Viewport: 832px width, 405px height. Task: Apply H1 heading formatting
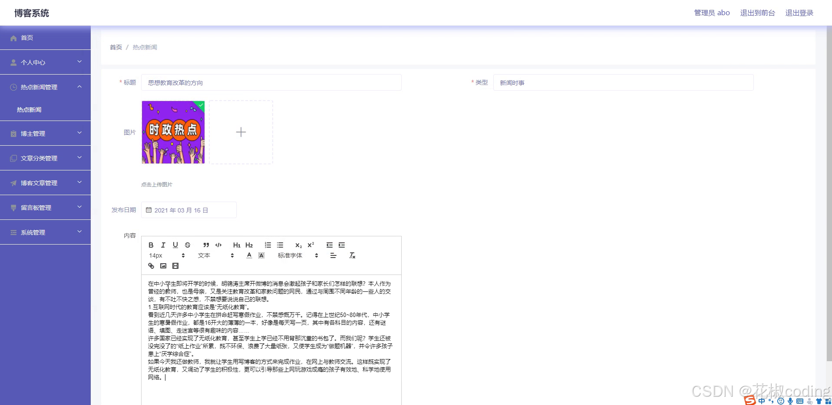coord(237,245)
